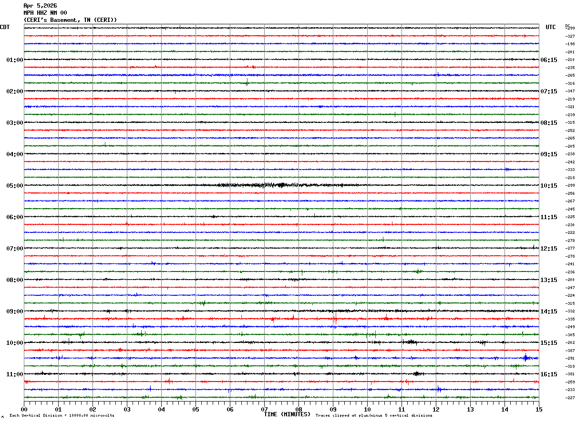The image size is (577, 422).
Task: Click 'Traces clipped at plus/minus 5 vertical divisions' note
Action: pos(374,416)
